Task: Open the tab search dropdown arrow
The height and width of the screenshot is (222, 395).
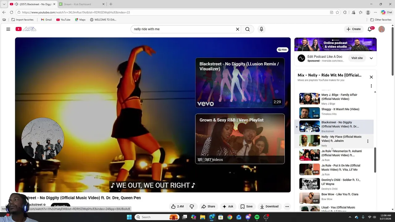Action: point(4,4)
